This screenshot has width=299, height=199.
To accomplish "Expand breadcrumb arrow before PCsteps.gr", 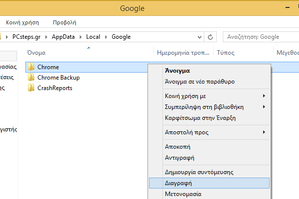I will click(7, 37).
